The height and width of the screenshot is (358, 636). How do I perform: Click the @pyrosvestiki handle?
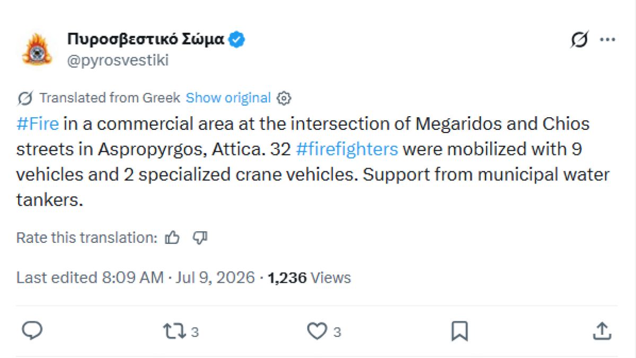point(118,60)
